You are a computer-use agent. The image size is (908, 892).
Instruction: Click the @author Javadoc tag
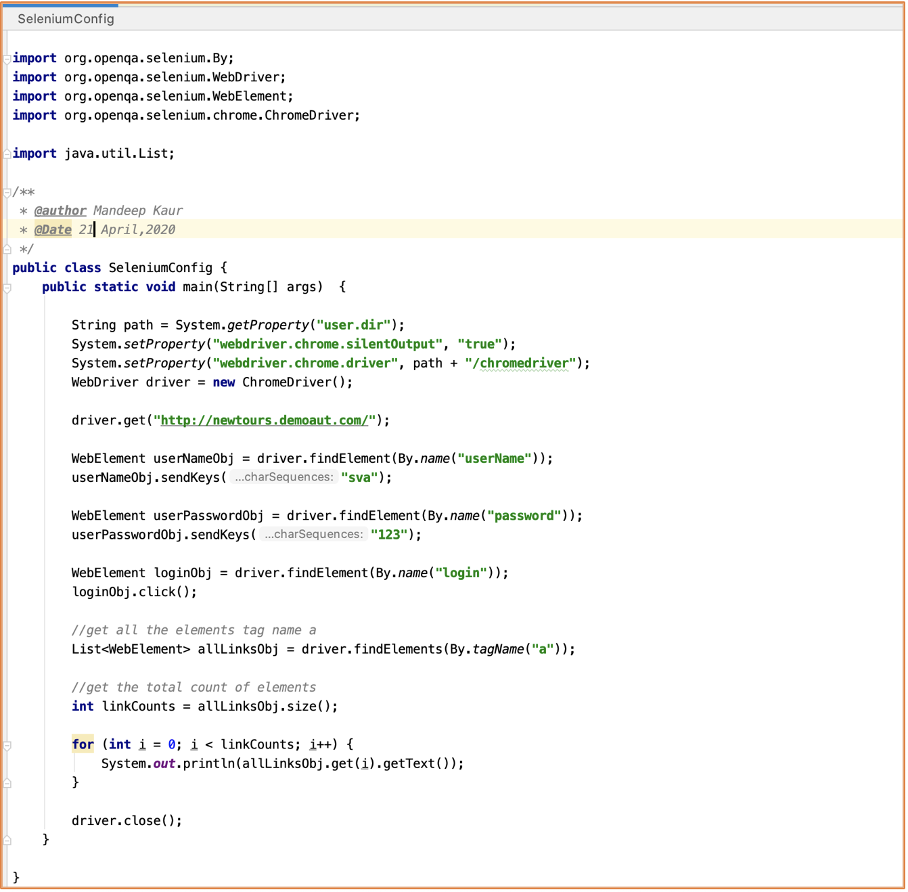click(60, 210)
